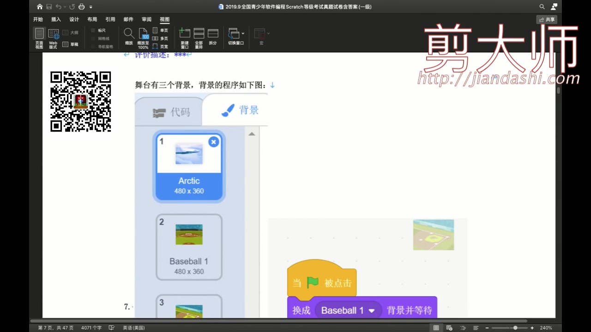This screenshot has width=591, height=332.
Task: Click the 背景 tab in Scratch image
Action: [x=240, y=110]
